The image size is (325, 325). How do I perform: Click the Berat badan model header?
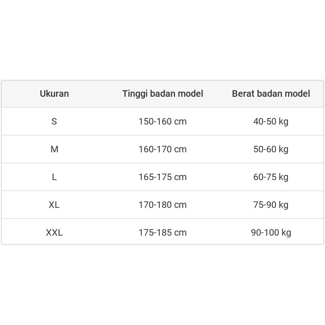coord(271,94)
